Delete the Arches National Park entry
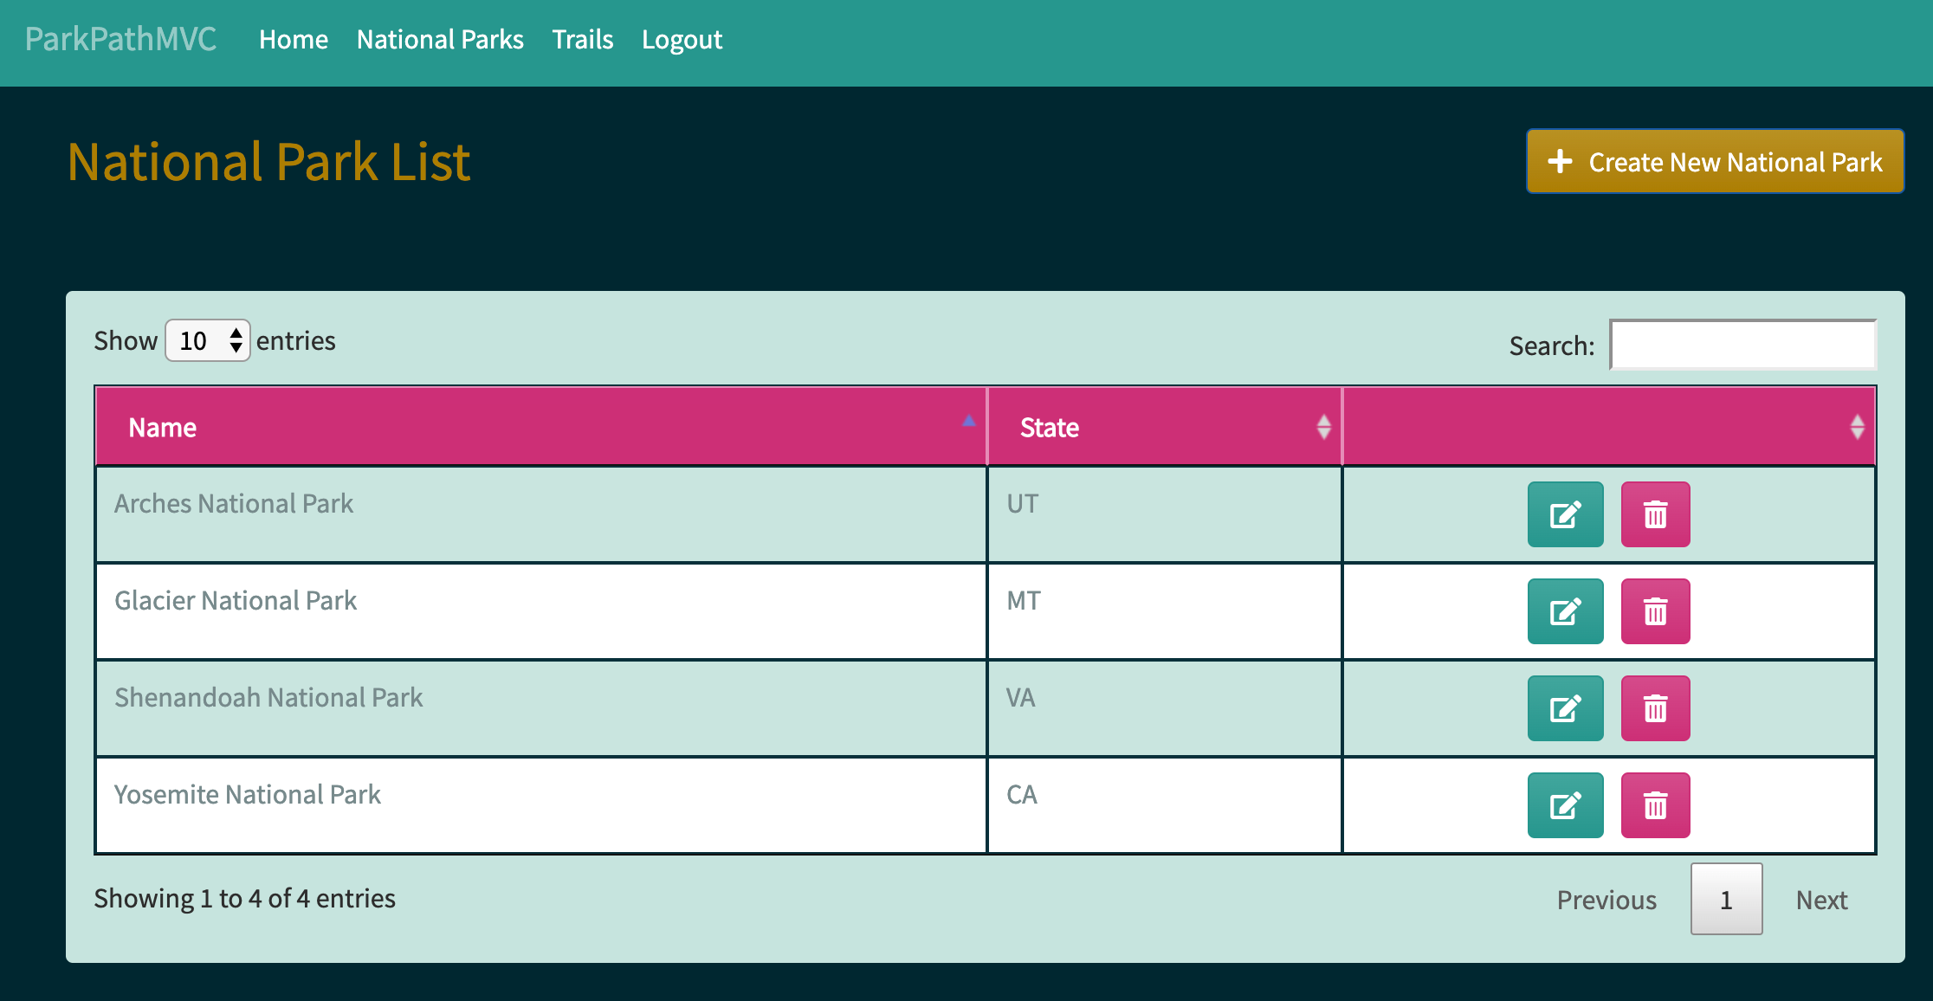 pyautogui.click(x=1655, y=514)
